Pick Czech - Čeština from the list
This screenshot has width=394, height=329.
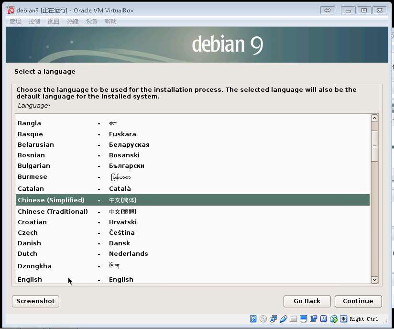(193, 232)
